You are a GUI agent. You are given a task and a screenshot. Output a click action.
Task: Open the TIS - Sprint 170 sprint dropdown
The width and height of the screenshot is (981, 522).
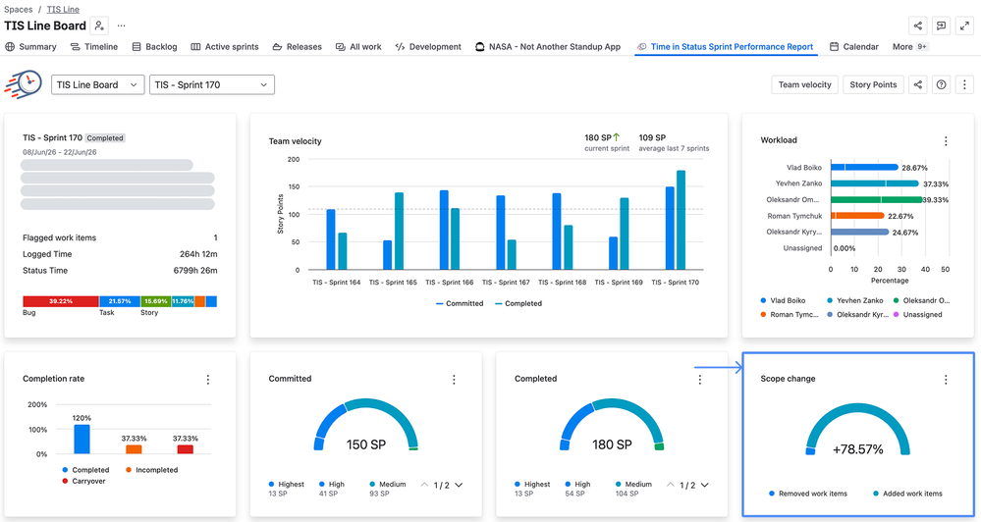point(211,85)
